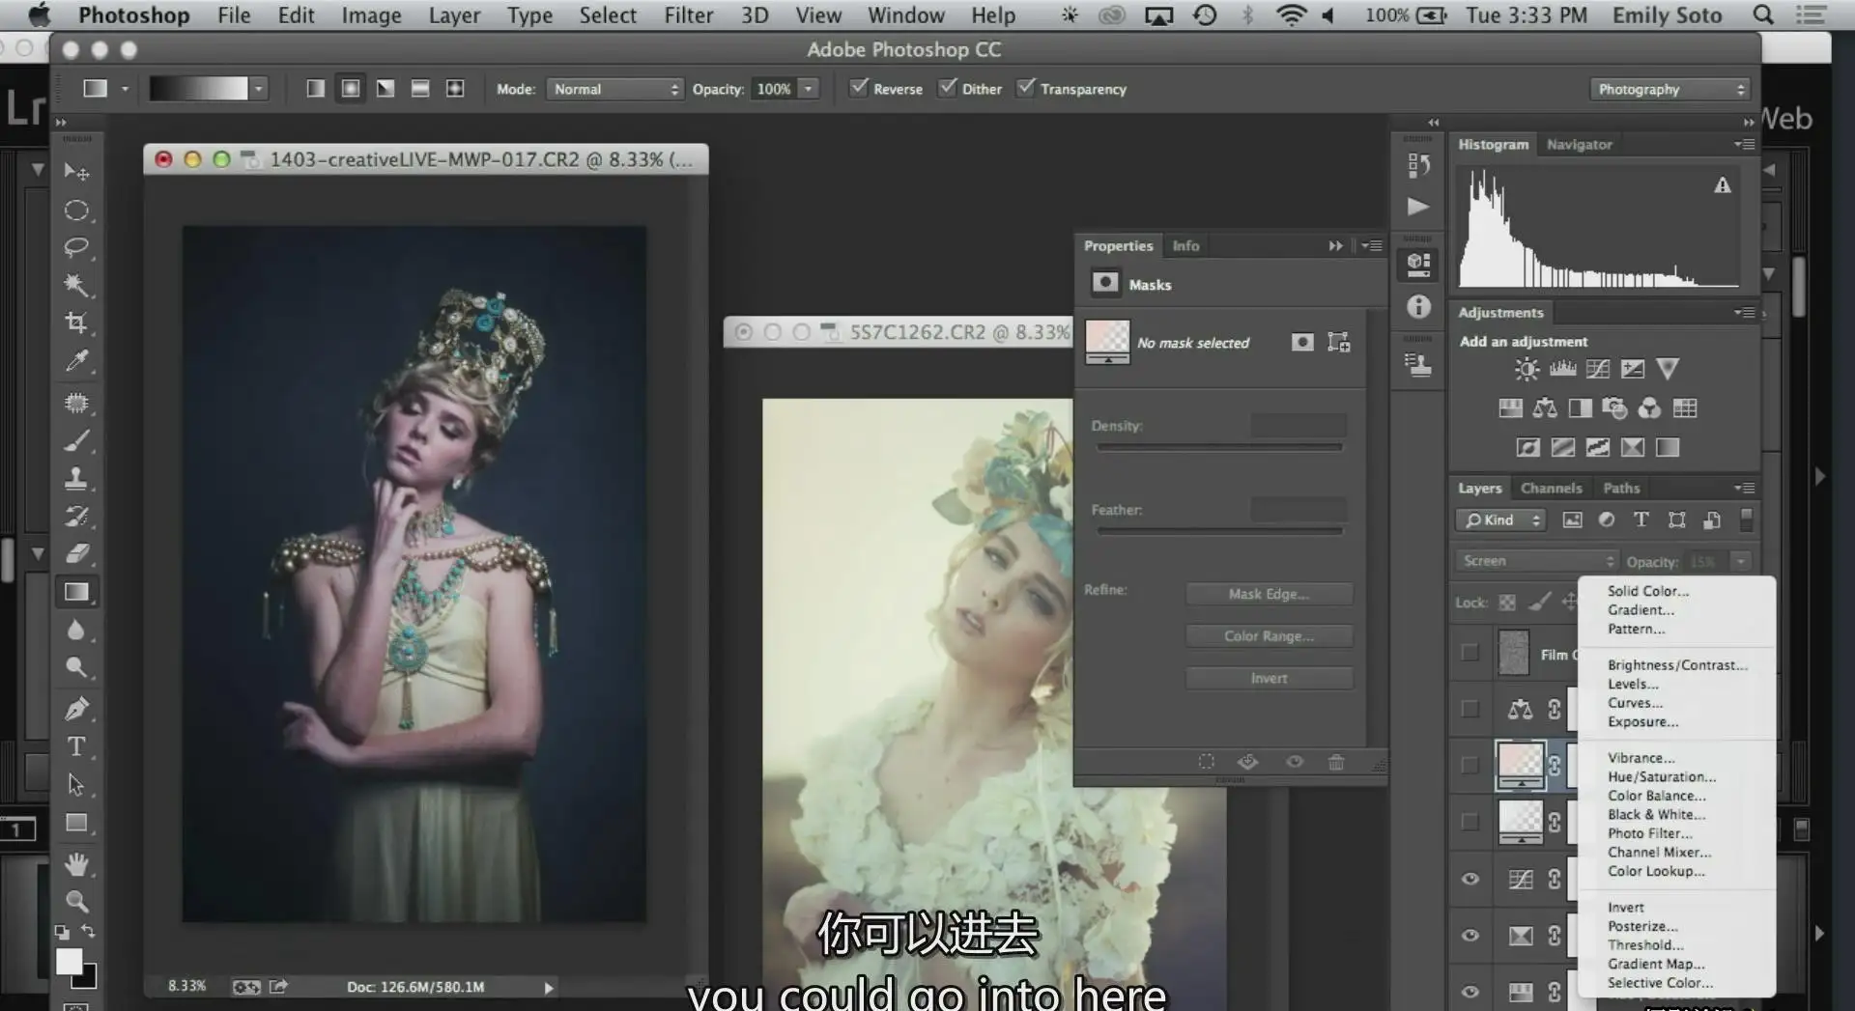Open the gradient Mode dropdown
This screenshot has width=1855, height=1011.
point(615,89)
